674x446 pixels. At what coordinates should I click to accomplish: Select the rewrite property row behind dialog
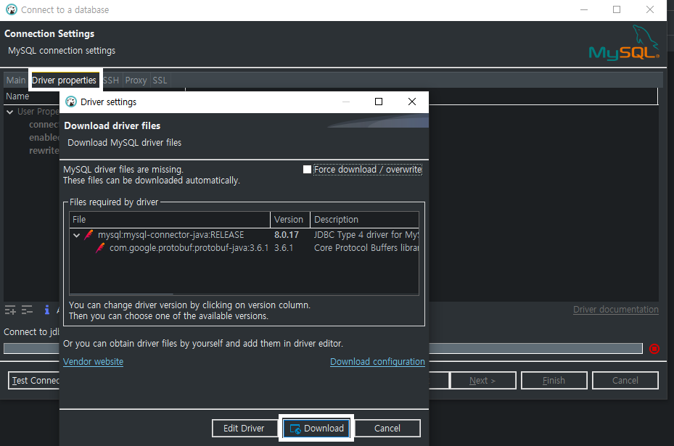(44, 151)
